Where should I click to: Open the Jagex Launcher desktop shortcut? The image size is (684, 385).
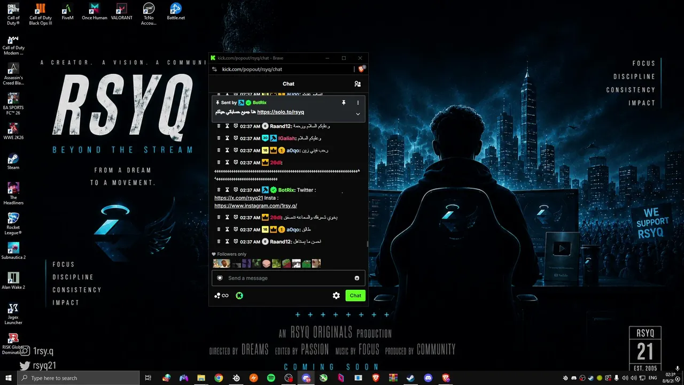click(13, 314)
